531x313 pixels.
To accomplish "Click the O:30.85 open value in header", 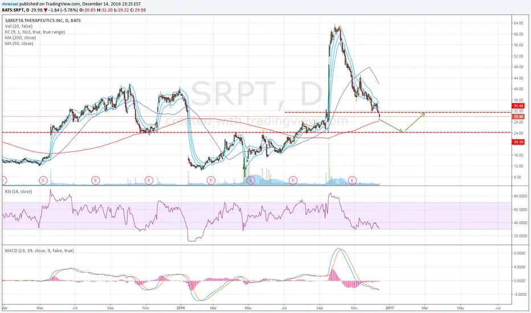I will point(88,10).
